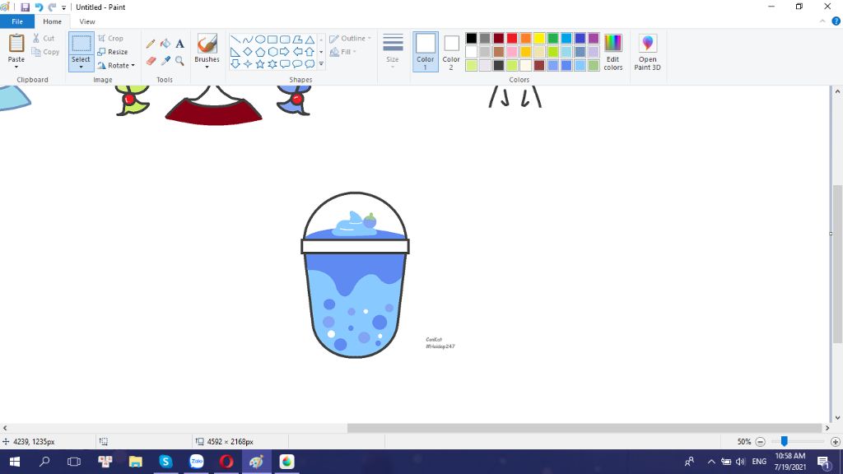The width and height of the screenshot is (843, 474).
Task: Switch to the Home tab
Action: (52, 21)
